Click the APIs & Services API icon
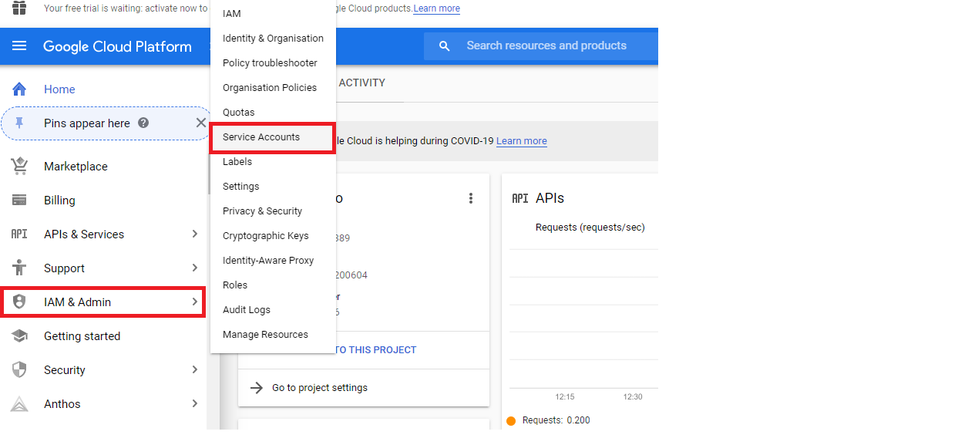 [x=19, y=234]
